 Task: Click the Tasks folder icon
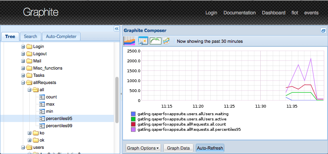coord(29,75)
